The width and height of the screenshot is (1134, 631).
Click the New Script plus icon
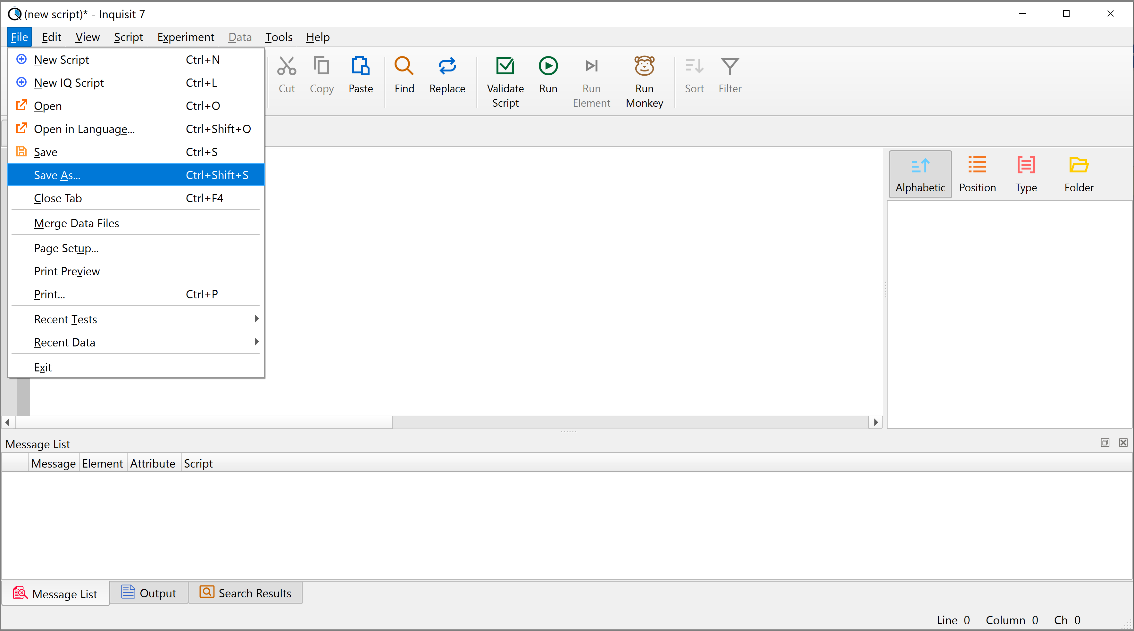pos(21,59)
